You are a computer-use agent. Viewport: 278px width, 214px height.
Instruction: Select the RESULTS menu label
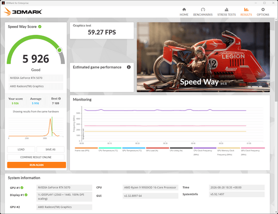coord(246,14)
